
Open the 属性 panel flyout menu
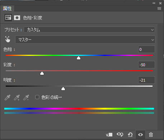click(159, 8)
